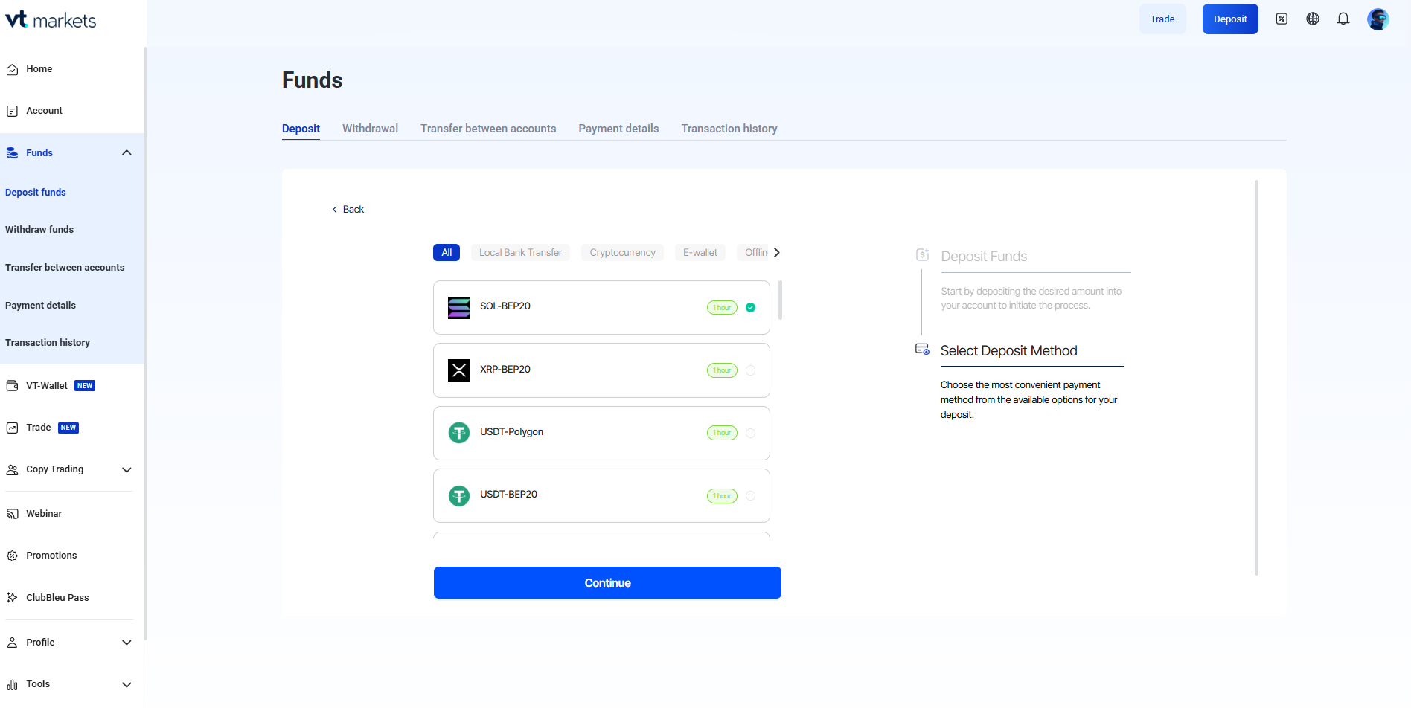Show more payment filter categories arrow
This screenshot has height=708, width=1411.
click(776, 252)
